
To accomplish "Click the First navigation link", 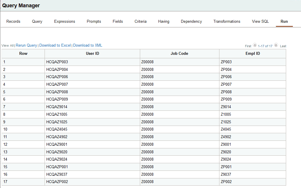I will (248, 46).
